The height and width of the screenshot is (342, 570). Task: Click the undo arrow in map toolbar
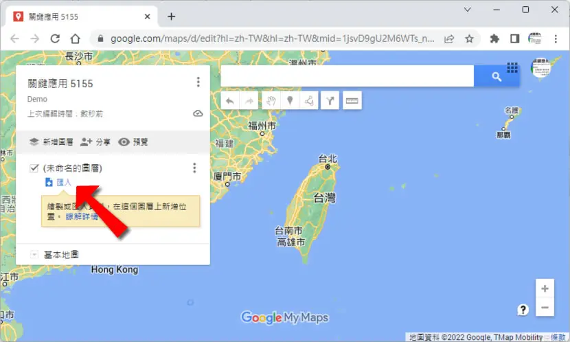point(230,101)
